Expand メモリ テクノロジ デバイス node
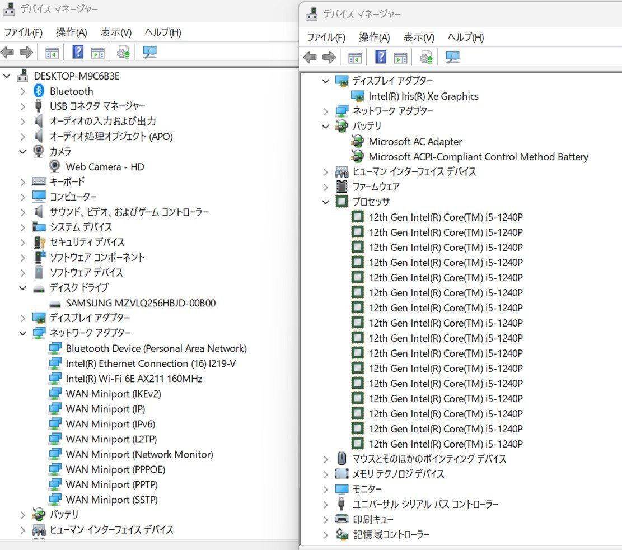This screenshot has width=622, height=550. [x=326, y=474]
